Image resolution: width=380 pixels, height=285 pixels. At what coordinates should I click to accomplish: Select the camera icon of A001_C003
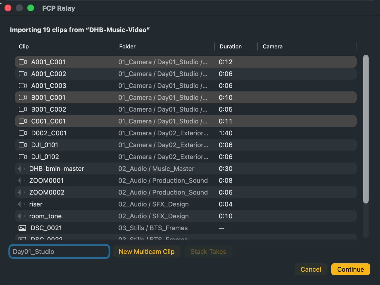23,86
